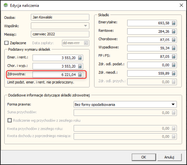Image resolution: width=187 pixels, height=165 pixels.
Task: Open calculator for Zdr. nieodl. field
Action: pos(174,73)
